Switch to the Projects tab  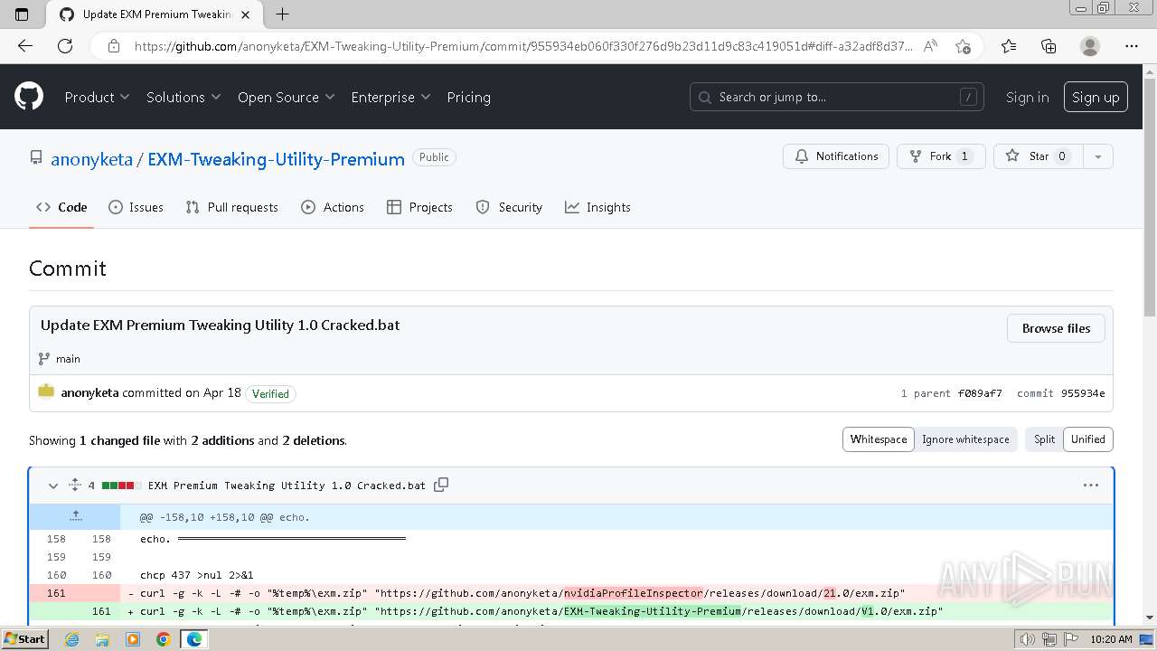(419, 207)
